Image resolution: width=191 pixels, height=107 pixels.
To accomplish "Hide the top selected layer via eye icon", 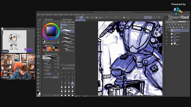I will pos(167,30).
